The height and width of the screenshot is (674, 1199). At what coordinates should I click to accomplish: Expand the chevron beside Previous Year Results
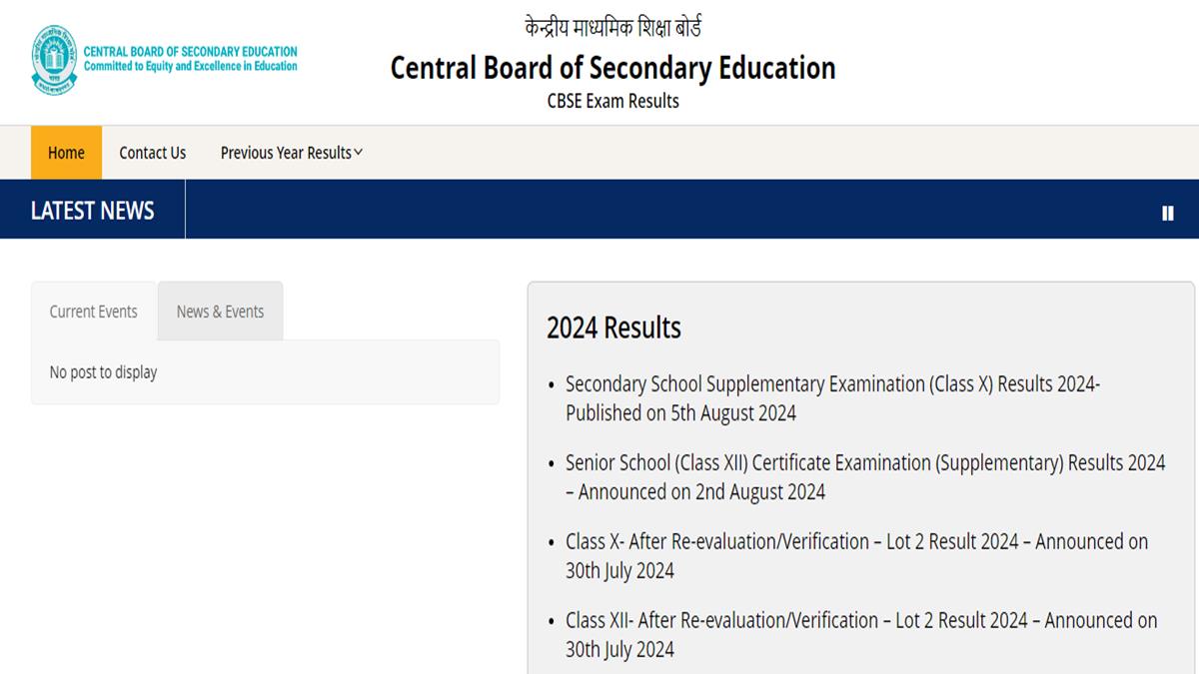(x=358, y=153)
